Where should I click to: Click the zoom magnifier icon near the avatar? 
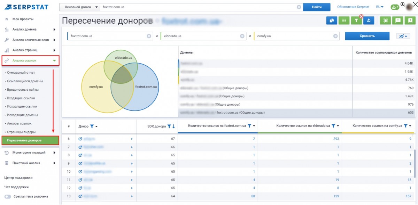click(403, 5)
